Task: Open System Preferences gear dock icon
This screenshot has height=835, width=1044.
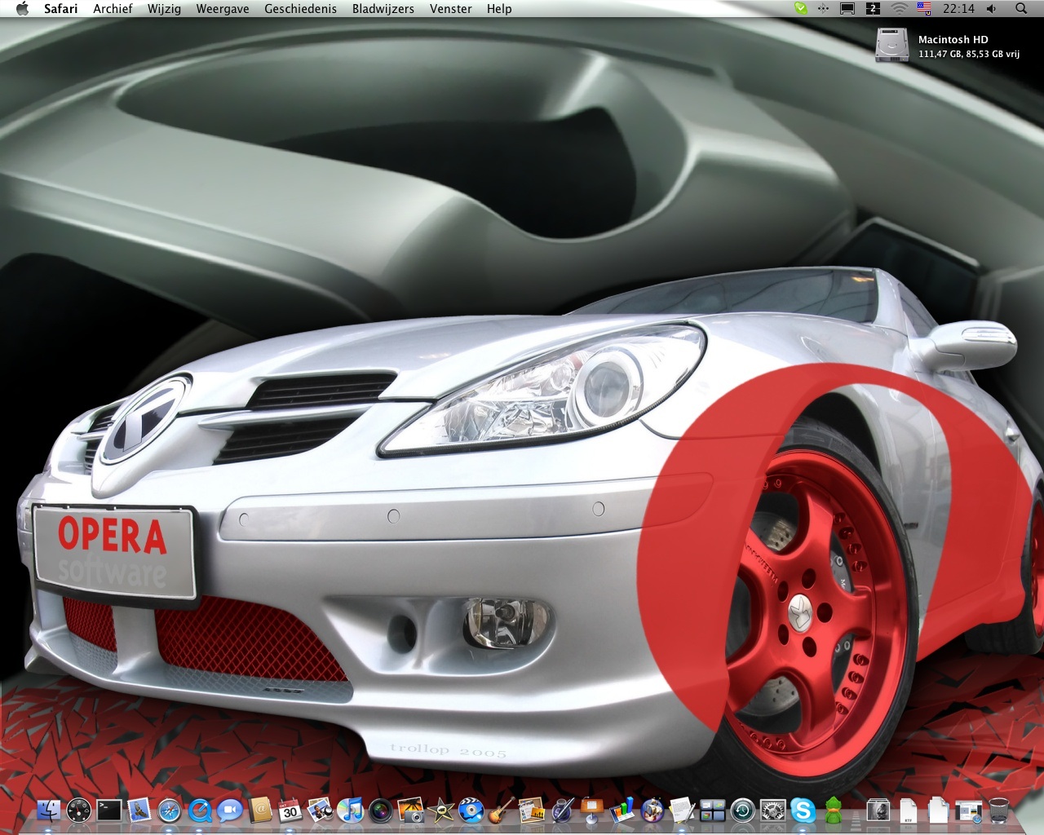Action: [773, 810]
